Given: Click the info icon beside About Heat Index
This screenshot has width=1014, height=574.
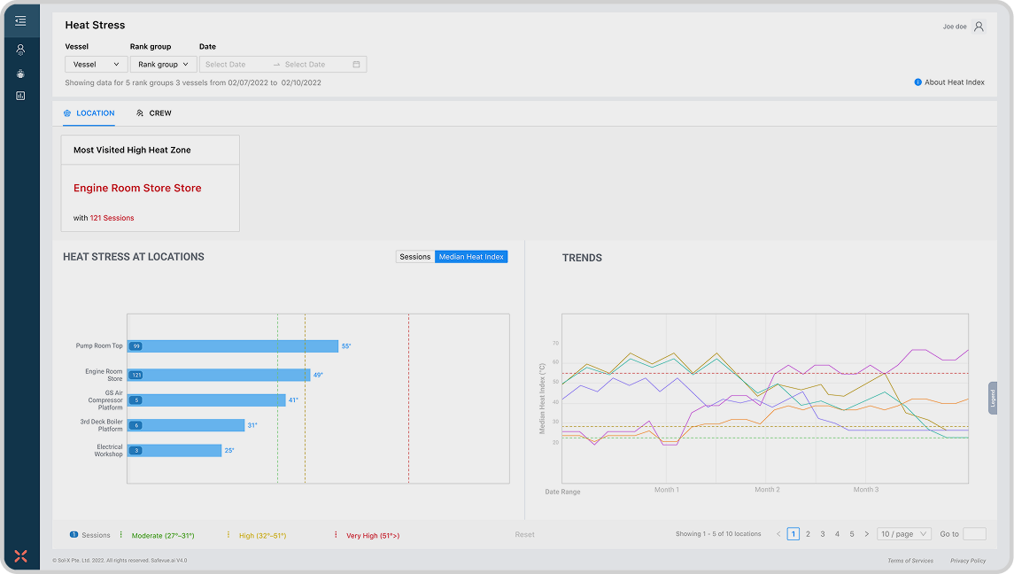Looking at the screenshot, I should (917, 82).
